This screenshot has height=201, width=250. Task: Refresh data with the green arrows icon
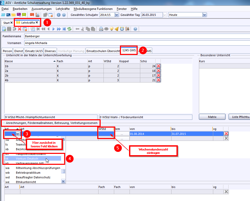[69, 29]
